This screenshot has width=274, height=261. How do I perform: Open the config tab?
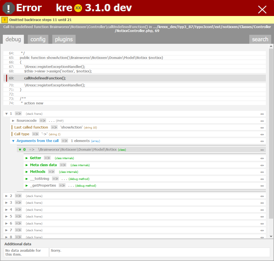point(38,39)
